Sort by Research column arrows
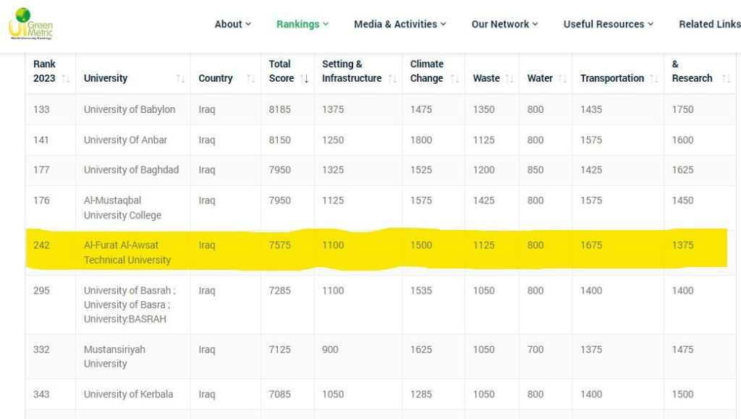The width and height of the screenshot is (741, 419). coord(727,78)
